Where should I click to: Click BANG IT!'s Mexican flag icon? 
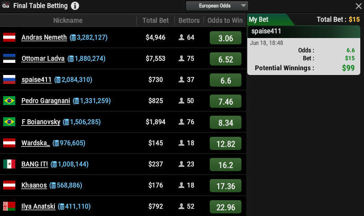click(10, 164)
